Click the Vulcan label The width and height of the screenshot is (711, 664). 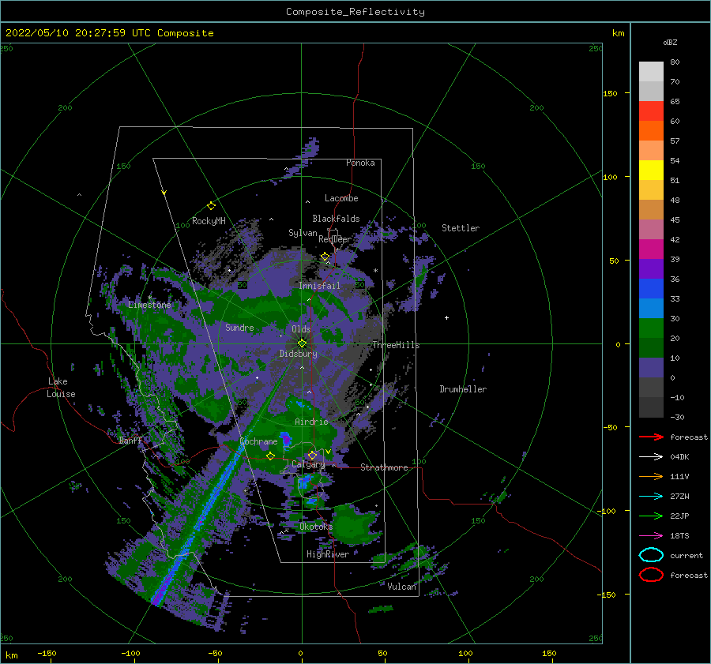click(402, 587)
